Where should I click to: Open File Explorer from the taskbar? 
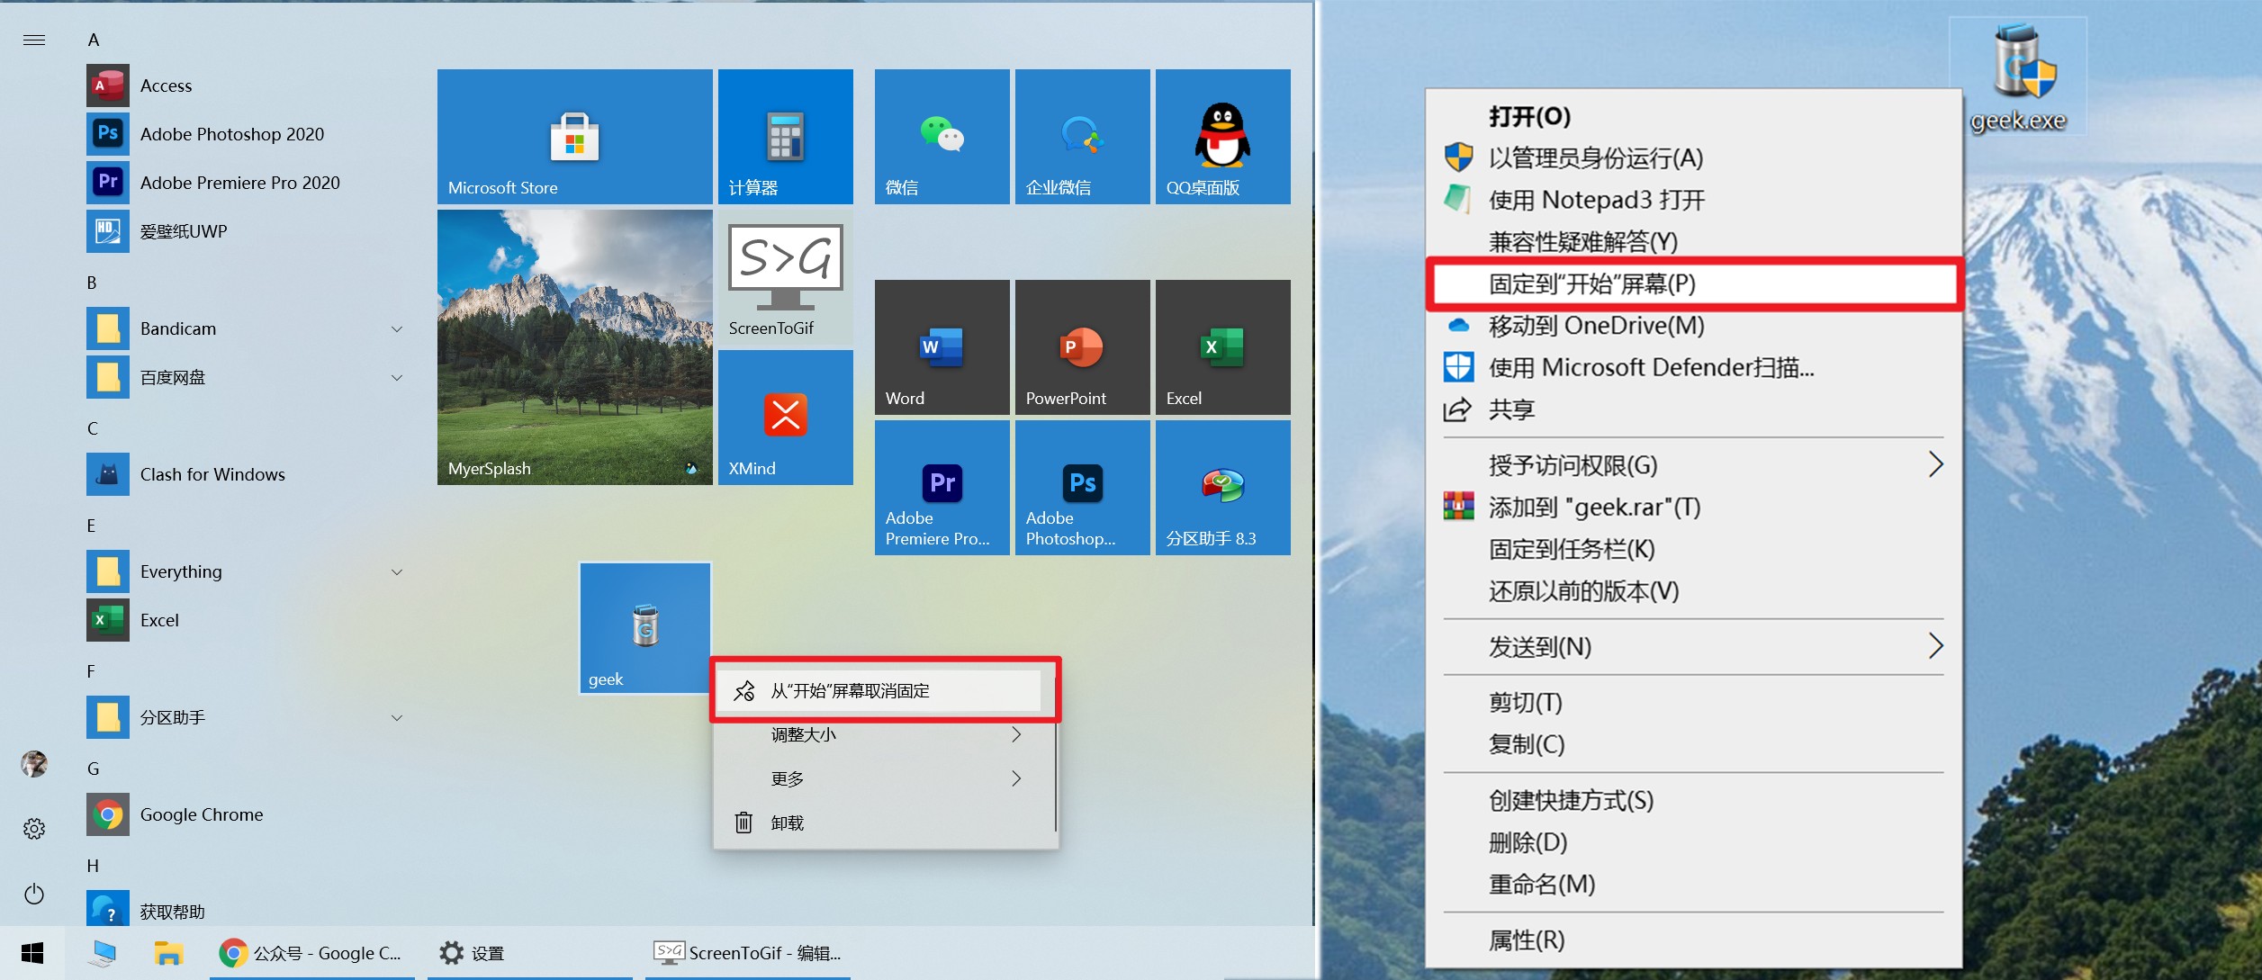pos(168,953)
